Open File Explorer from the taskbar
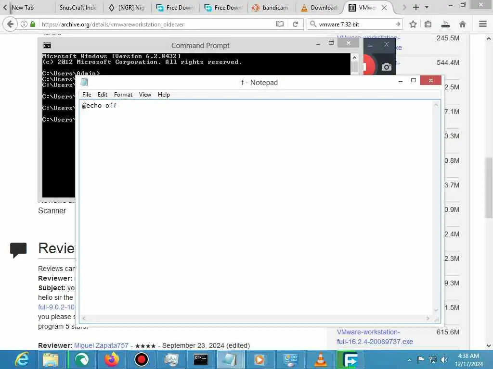The height and width of the screenshot is (369, 493). pyautogui.click(x=50, y=359)
